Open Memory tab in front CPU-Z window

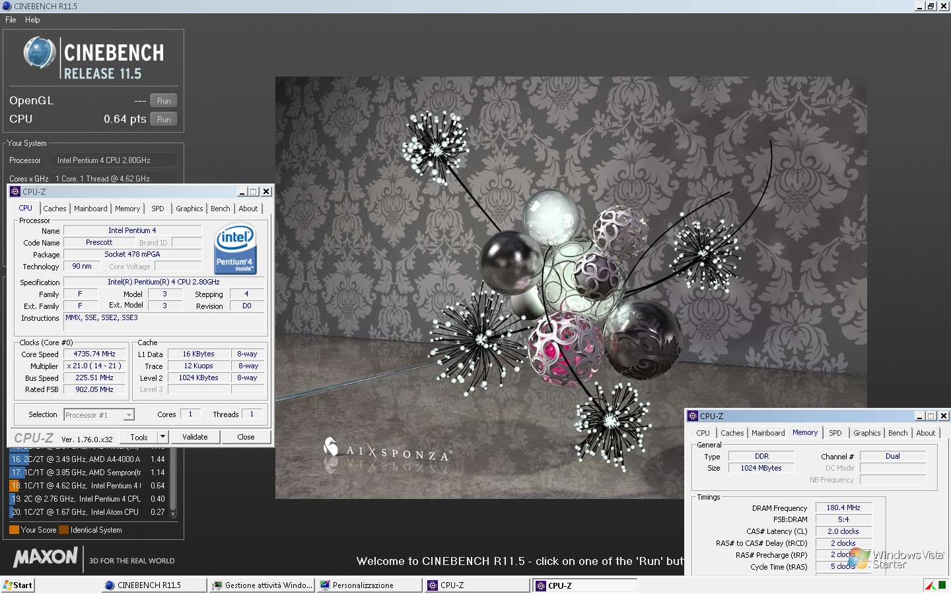coord(127,209)
